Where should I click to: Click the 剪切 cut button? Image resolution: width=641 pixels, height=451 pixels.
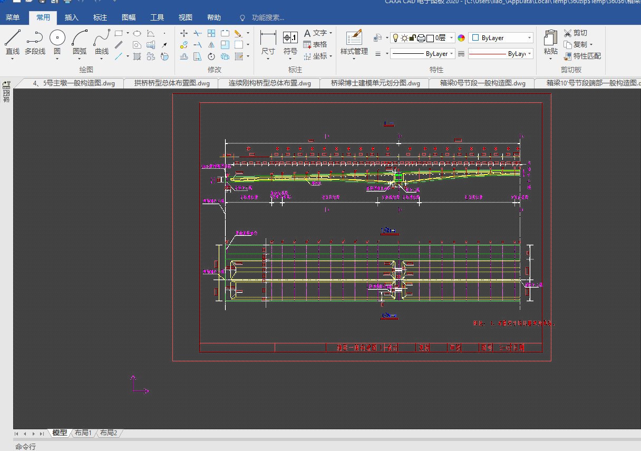(x=575, y=33)
